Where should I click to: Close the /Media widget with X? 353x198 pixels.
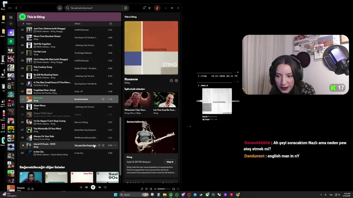point(238,82)
